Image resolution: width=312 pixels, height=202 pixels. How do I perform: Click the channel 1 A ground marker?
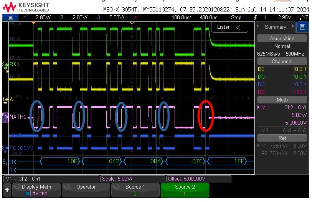(x=5, y=100)
